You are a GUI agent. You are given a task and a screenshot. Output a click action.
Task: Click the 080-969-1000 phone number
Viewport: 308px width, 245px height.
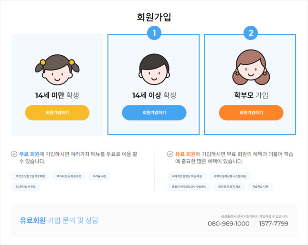click(228, 224)
